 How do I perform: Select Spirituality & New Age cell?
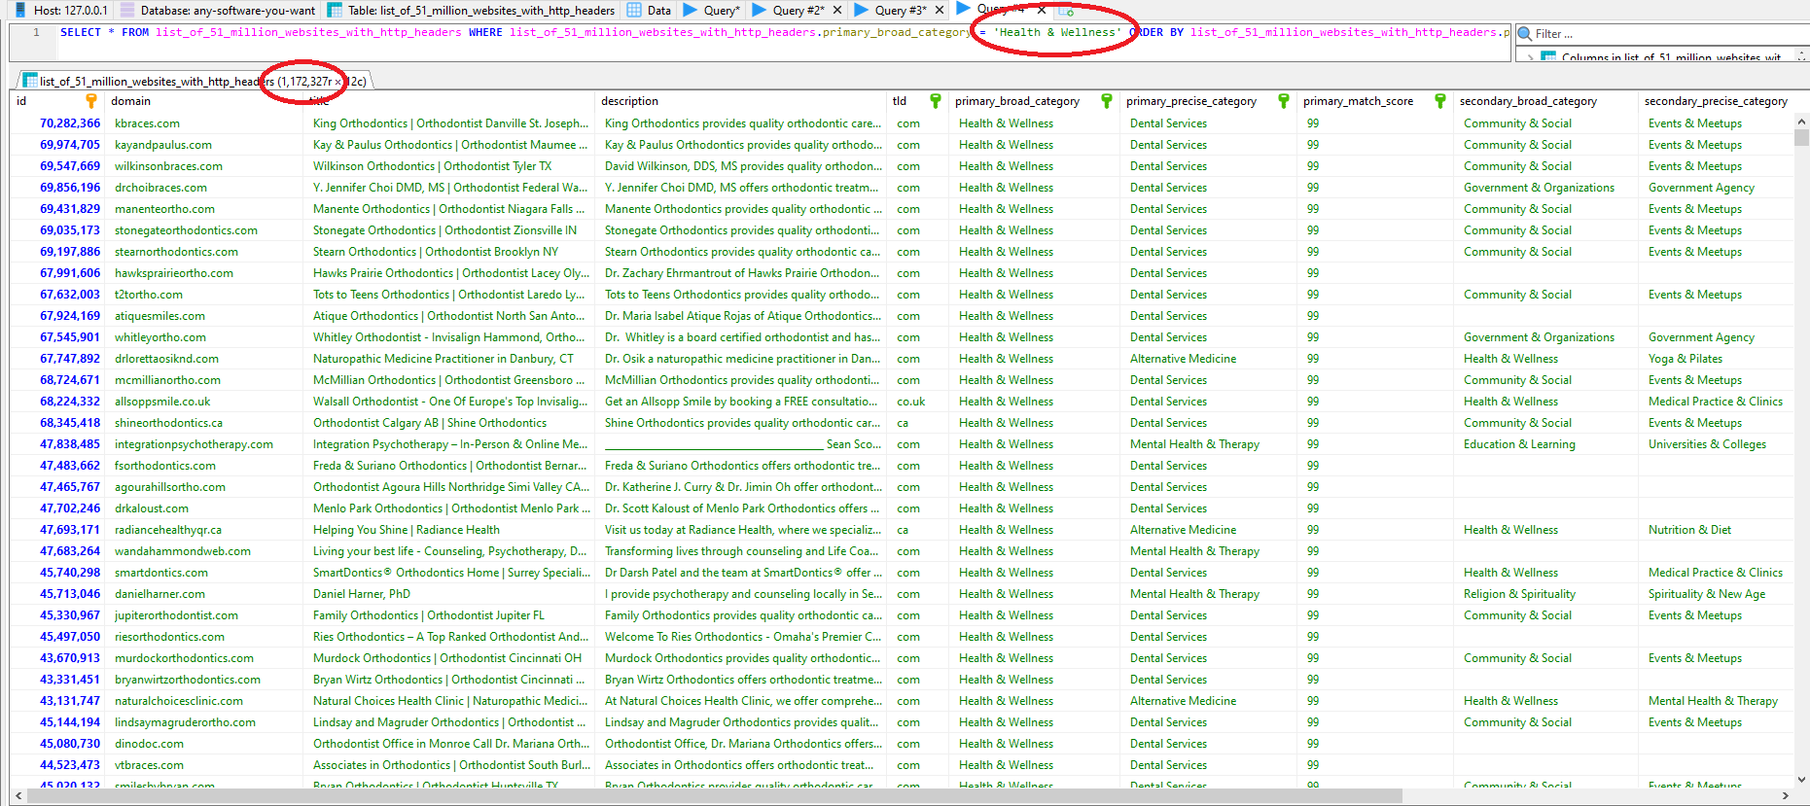(x=1716, y=594)
